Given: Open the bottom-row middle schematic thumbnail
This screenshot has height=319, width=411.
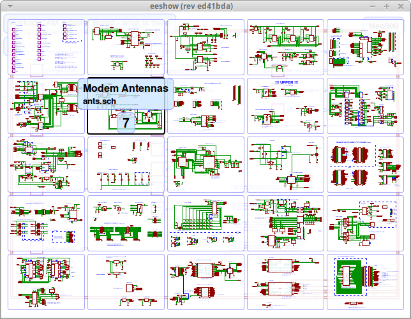Looking at the screenshot, I should (x=205, y=283).
